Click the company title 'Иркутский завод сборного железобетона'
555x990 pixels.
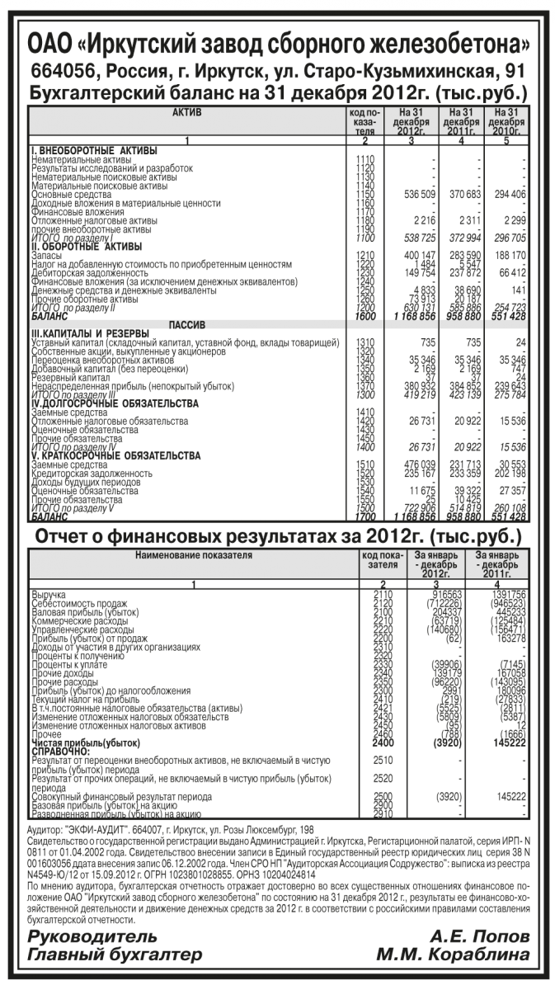[x=278, y=45]
